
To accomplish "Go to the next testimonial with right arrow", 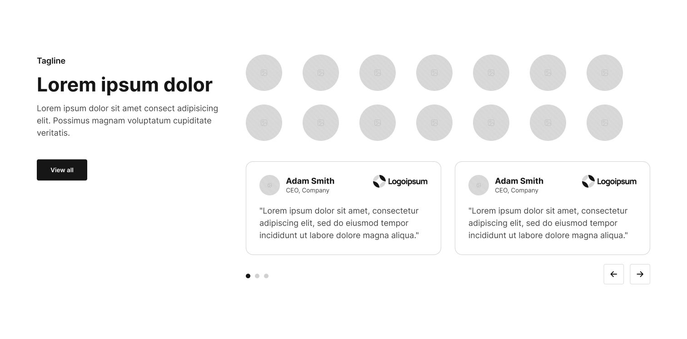I will (640, 274).
